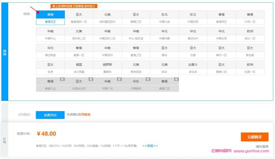Click the greyed-out 中国广州 region
The width and height of the screenshot is (275, 159).
click(108, 85)
